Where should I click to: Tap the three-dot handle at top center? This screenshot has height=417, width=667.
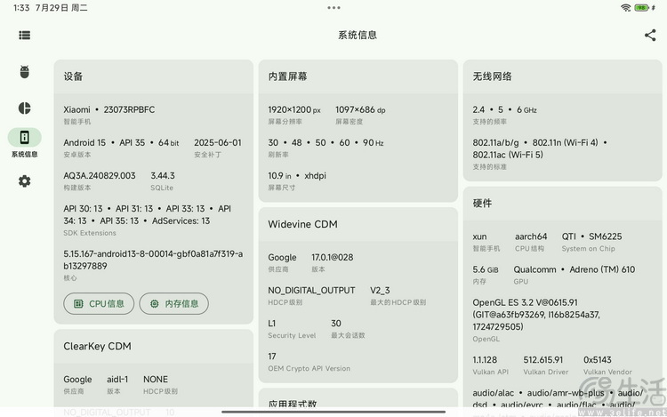[333, 8]
